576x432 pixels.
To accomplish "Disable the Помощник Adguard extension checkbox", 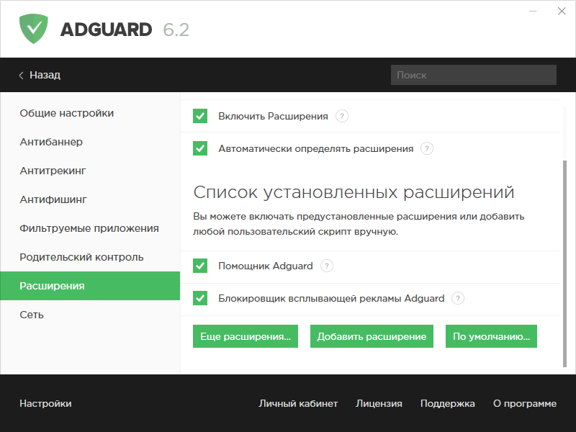I will coord(200,266).
